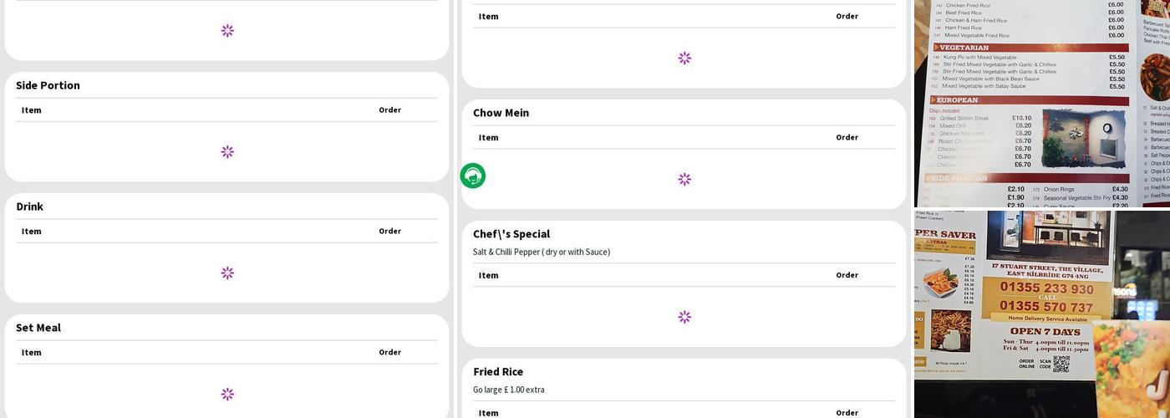
Task: Select the Drink section heading
Action: point(29,206)
